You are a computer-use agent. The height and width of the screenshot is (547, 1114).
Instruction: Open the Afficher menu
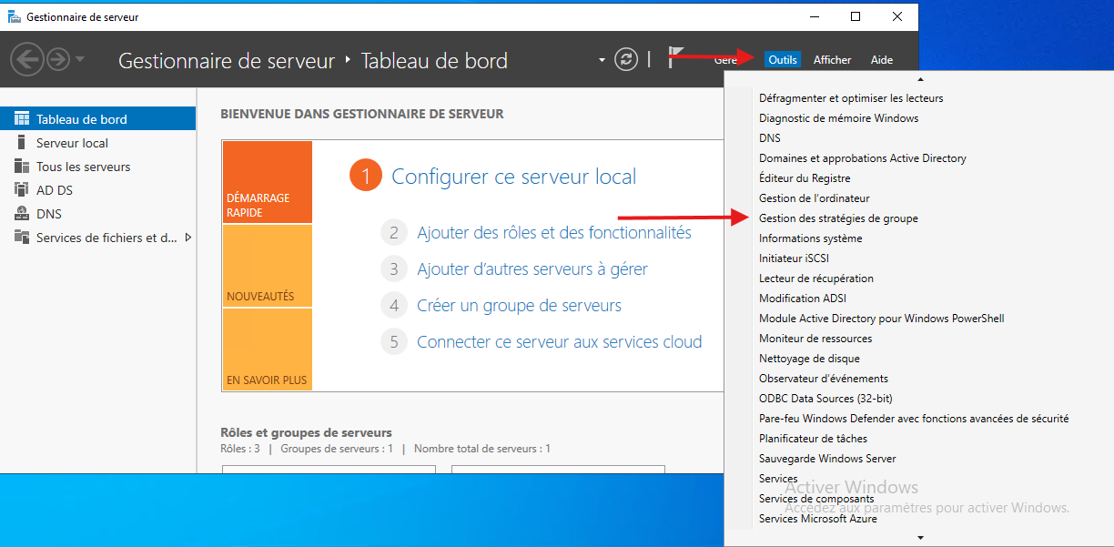click(x=832, y=60)
